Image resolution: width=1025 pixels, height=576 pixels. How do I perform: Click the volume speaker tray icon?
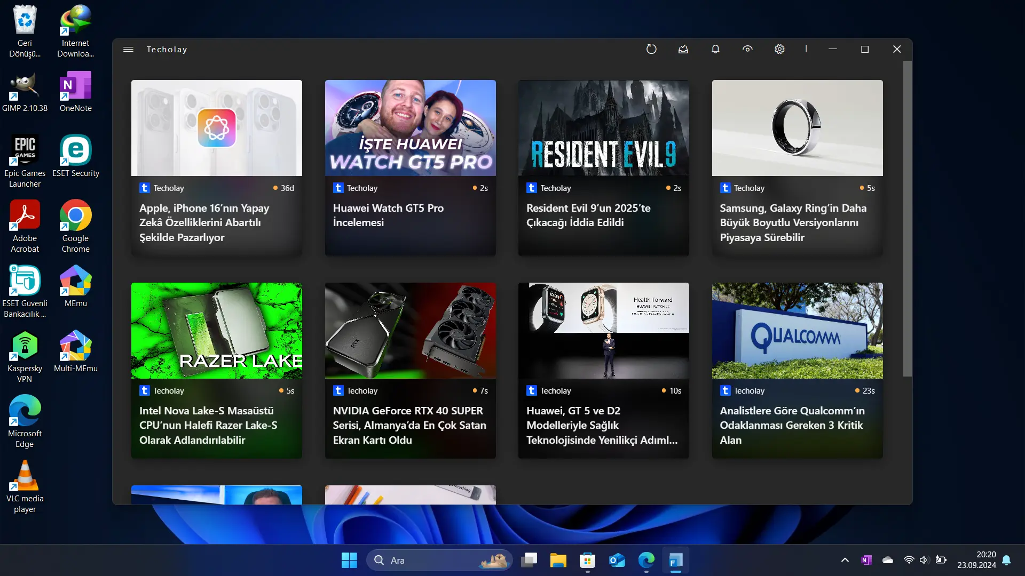pyautogui.click(x=925, y=561)
